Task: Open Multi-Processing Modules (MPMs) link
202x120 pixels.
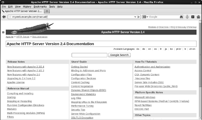Action: click(26, 113)
